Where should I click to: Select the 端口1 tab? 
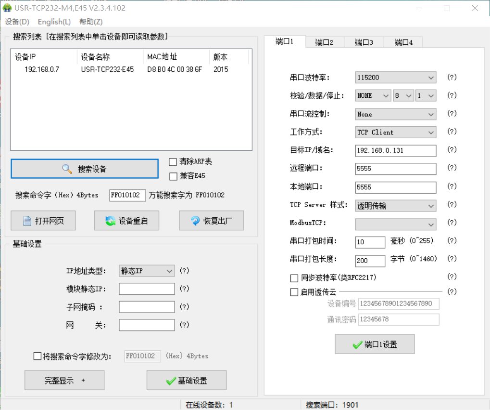tap(284, 41)
